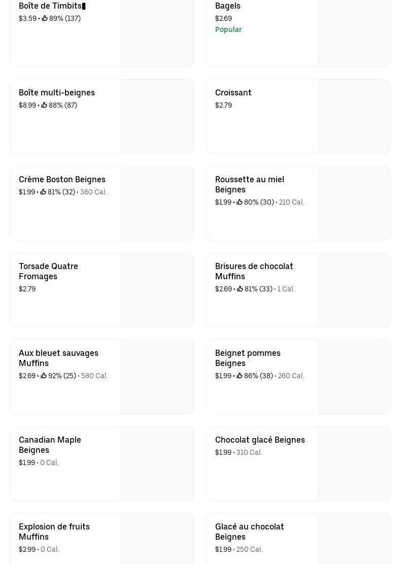This screenshot has width=408, height=564.
Task: Click thumbs-up icon for Boîte multi-beignes
Action: click(44, 105)
